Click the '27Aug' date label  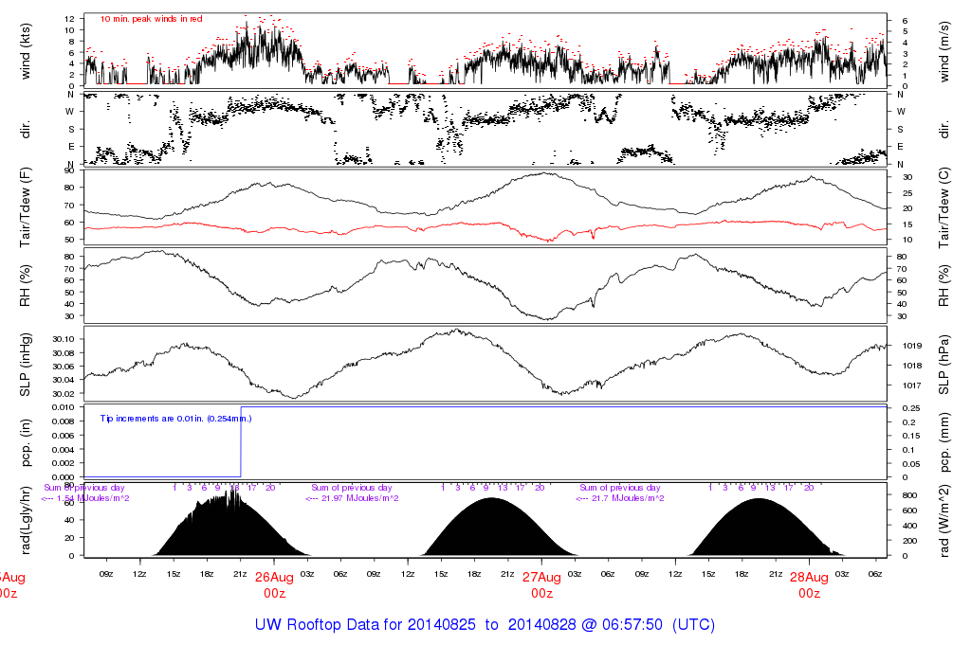[541, 578]
